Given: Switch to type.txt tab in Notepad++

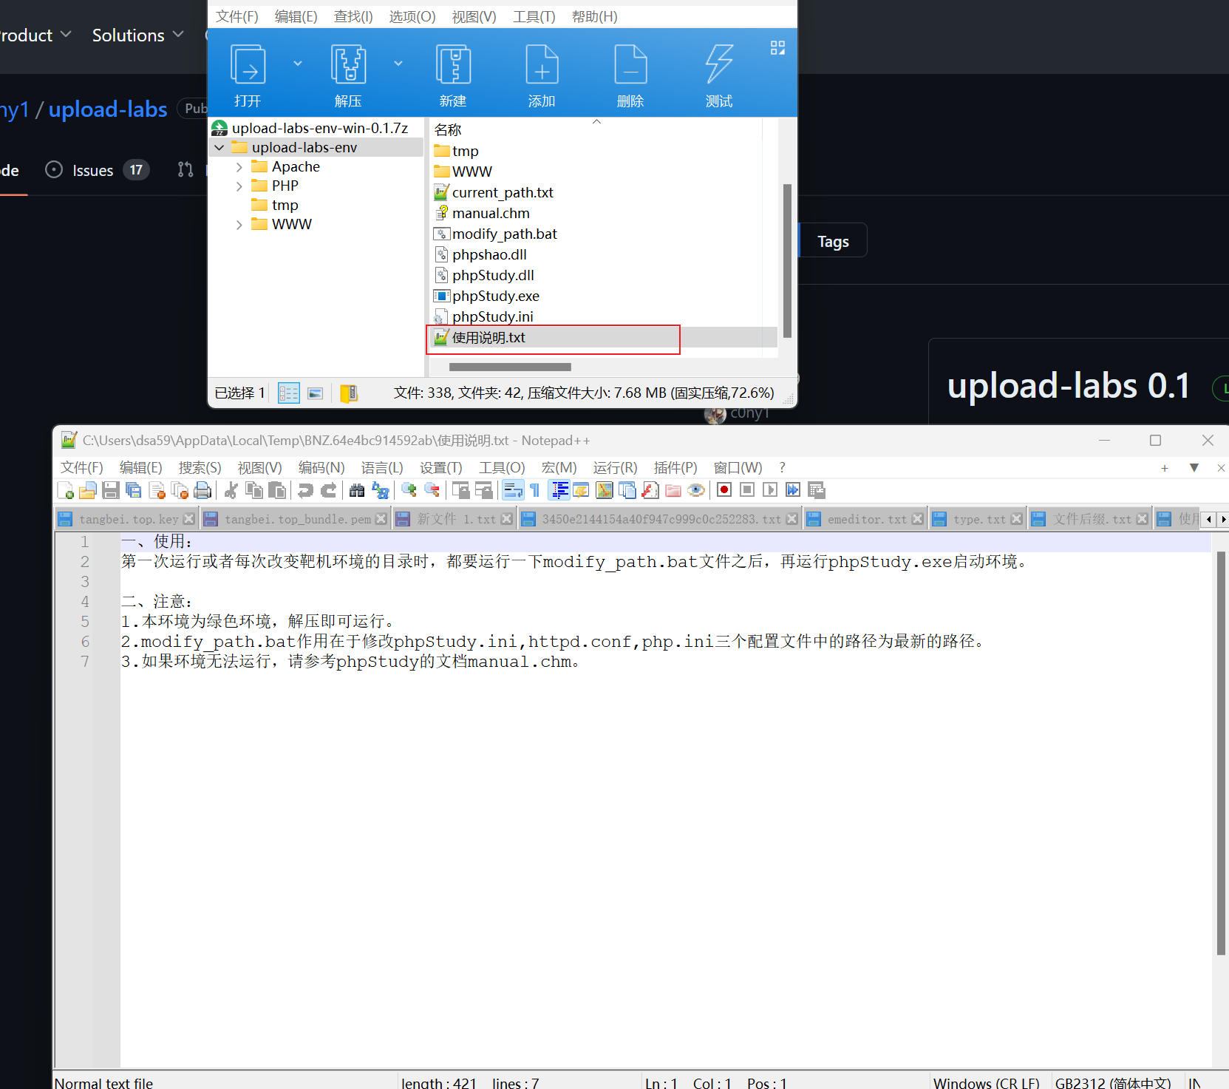Looking at the screenshot, I should 978,519.
